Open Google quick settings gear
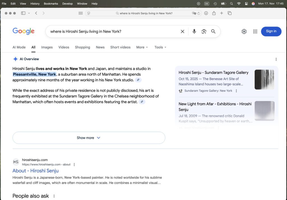Viewport: 287px width, 200px height. (244, 31)
